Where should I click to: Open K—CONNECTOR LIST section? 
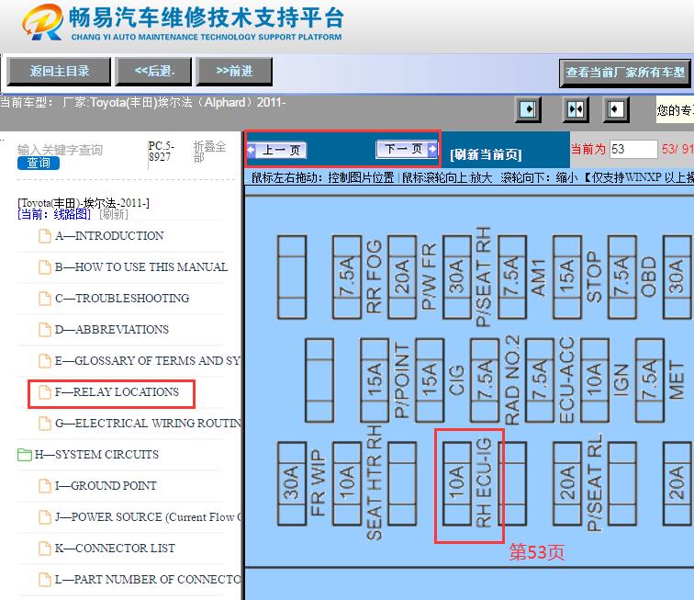point(115,549)
